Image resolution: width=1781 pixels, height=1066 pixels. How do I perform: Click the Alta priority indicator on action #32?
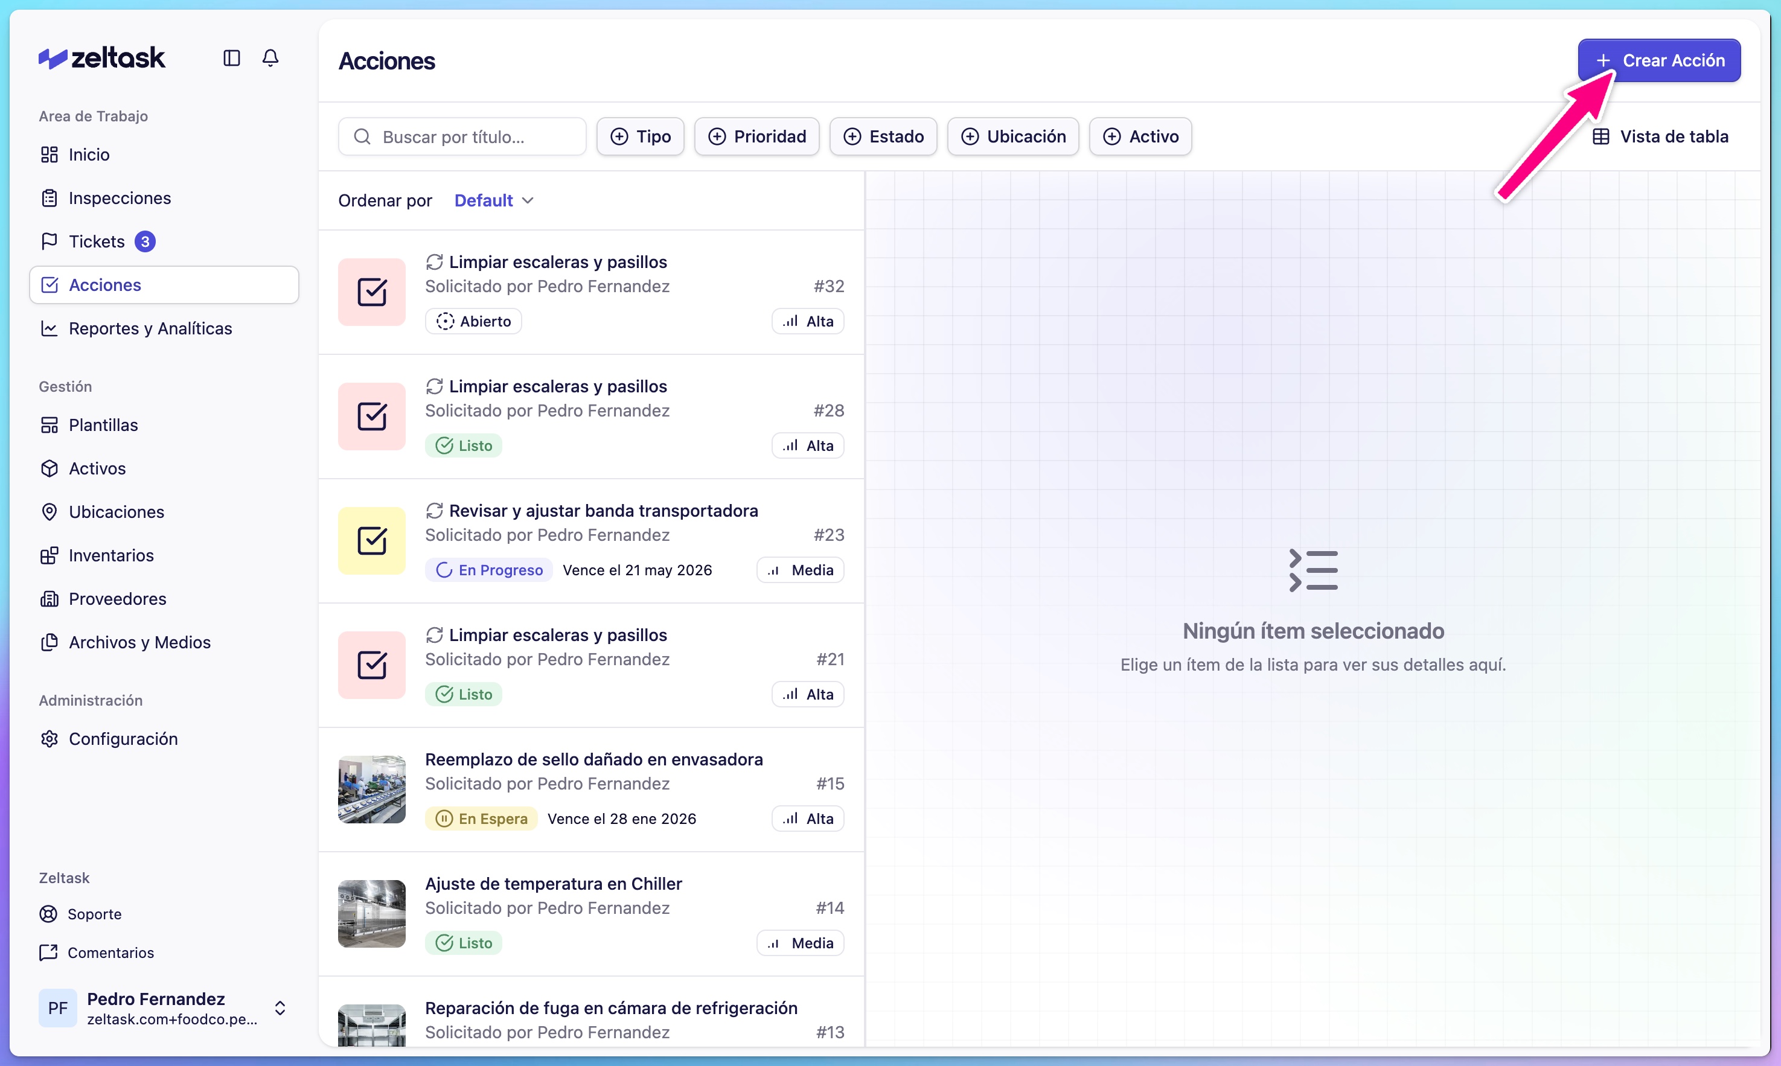point(808,321)
